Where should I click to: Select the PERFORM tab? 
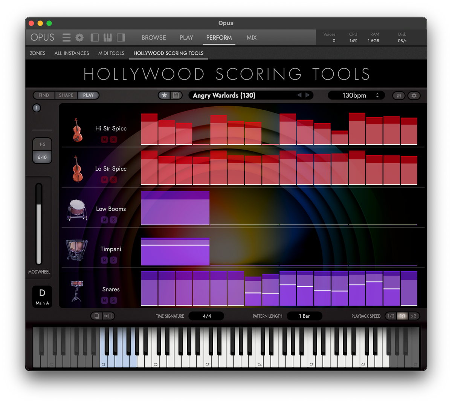[x=219, y=38]
